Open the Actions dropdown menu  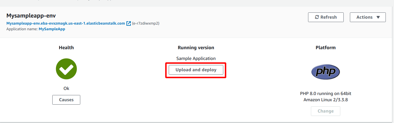(x=368, y=17)
